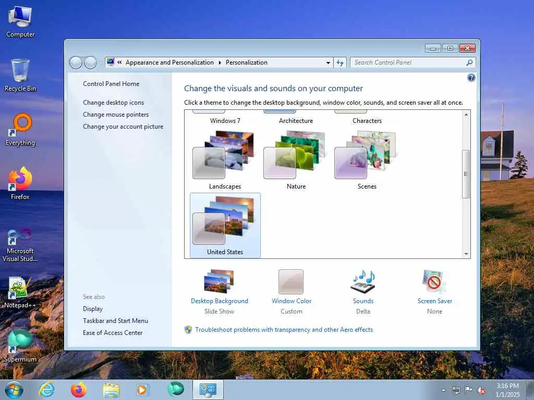Click the Forward navigation arrow button
This screenshot has height=400, width=534.
tap(90, 63)
